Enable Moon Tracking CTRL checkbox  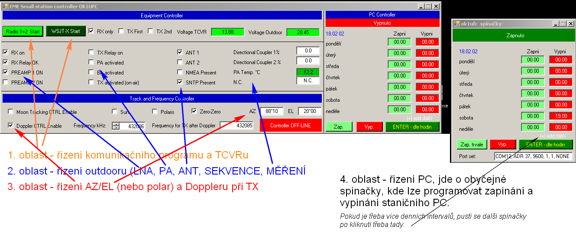tap(11, 112)
